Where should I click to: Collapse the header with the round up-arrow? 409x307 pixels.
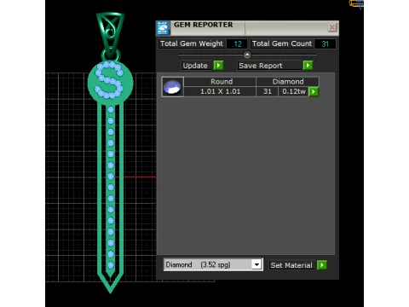tap(247, 55)
